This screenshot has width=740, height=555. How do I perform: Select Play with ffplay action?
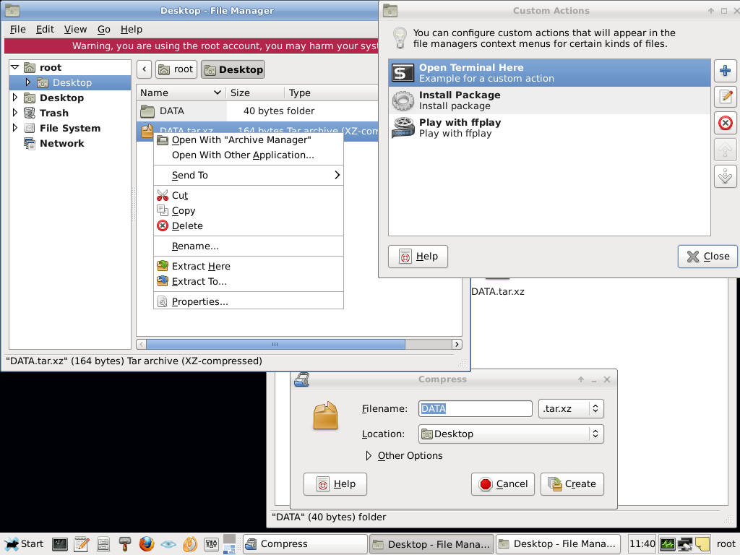(460, 127)
